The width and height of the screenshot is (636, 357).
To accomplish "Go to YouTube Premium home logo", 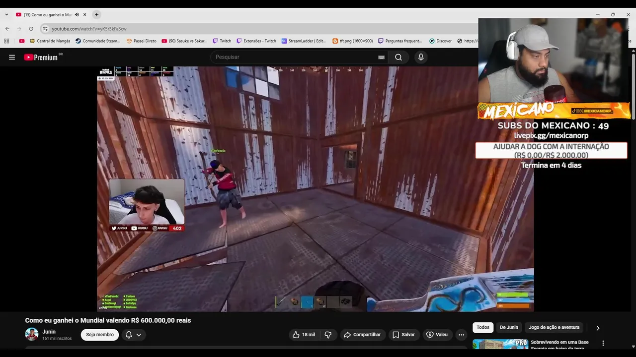I will [x=41, y=57].
